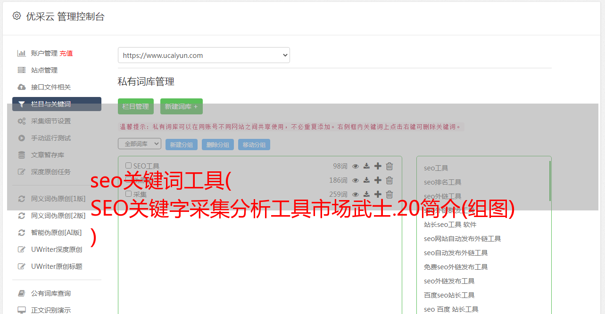605x314 pixels.
Task: Click the plus icon on the 186词 row
Action: (378, 180)
